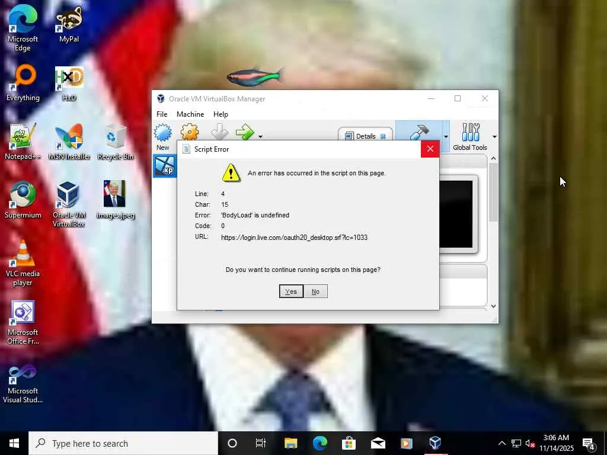The height and width of the screenshot is (455, 607).
Task: Open the Recycle Bin
Action: pos(116,142)
